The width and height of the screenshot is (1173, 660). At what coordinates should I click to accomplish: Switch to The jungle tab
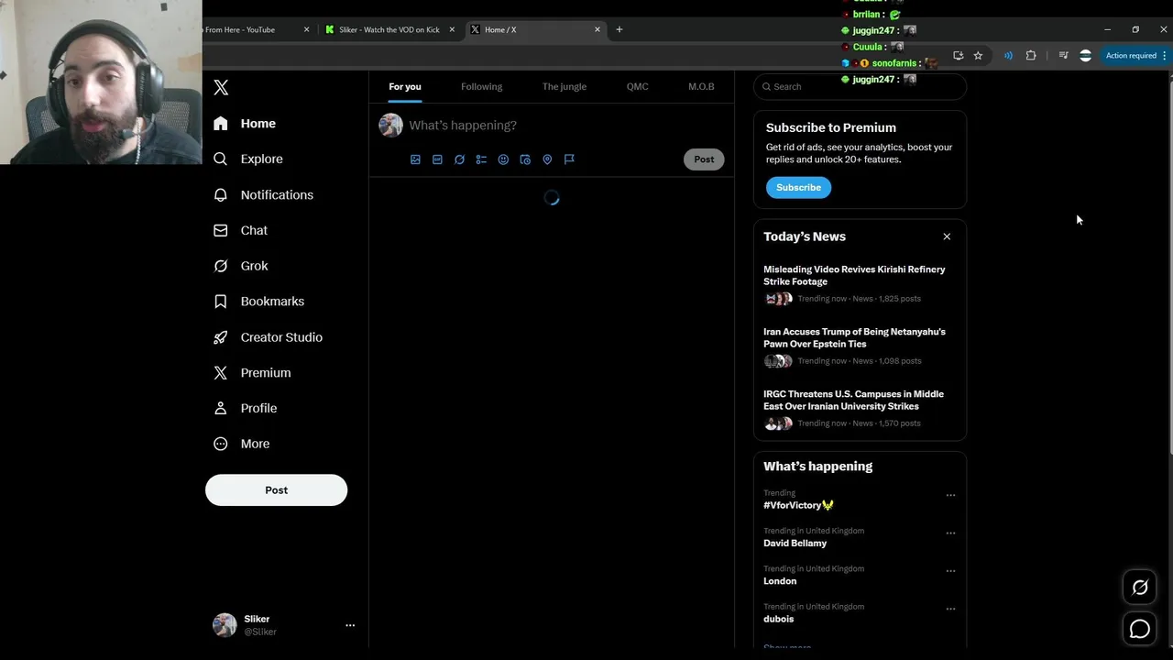tap(565, 86)
